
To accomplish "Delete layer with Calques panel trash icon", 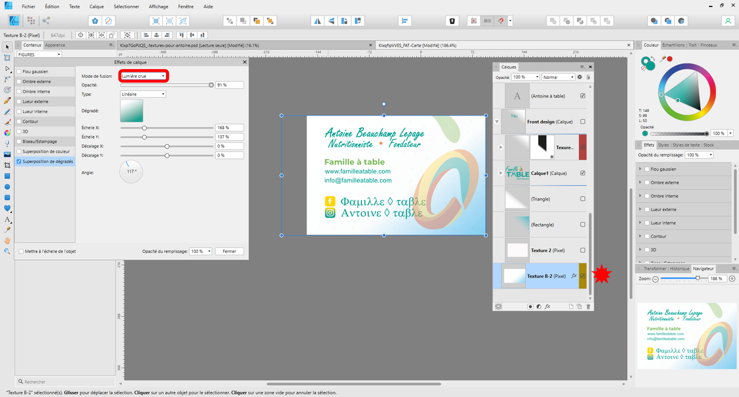I will pos(588,307).
